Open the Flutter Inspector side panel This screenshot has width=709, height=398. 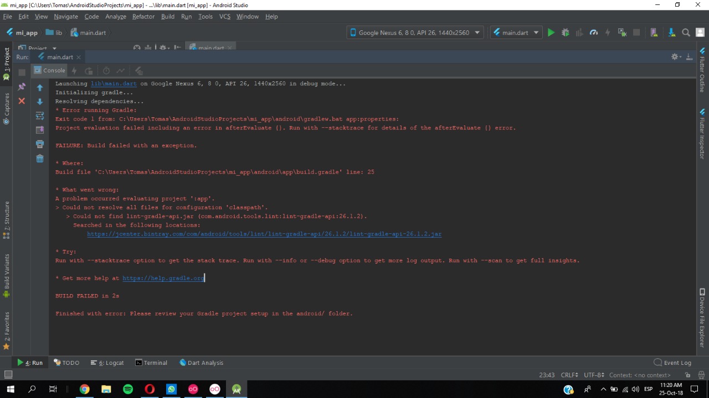point(702,134)
